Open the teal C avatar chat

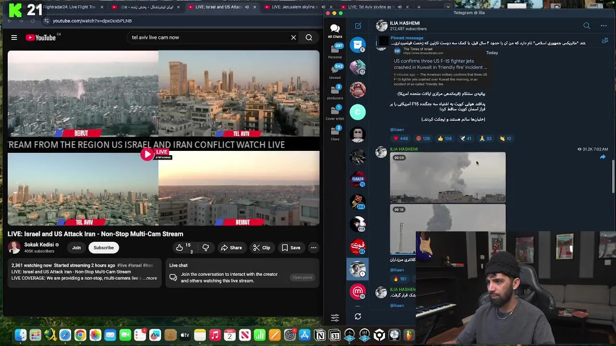tap(358, 112)
